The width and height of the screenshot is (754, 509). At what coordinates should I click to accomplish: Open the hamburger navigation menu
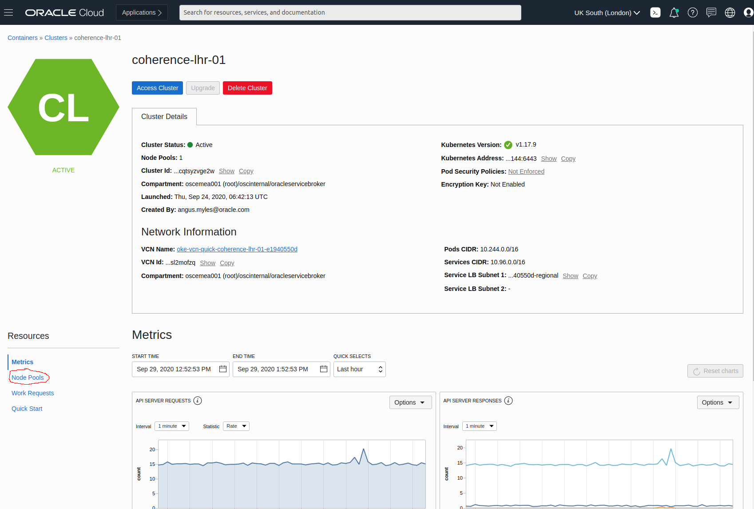pos(8,12)
